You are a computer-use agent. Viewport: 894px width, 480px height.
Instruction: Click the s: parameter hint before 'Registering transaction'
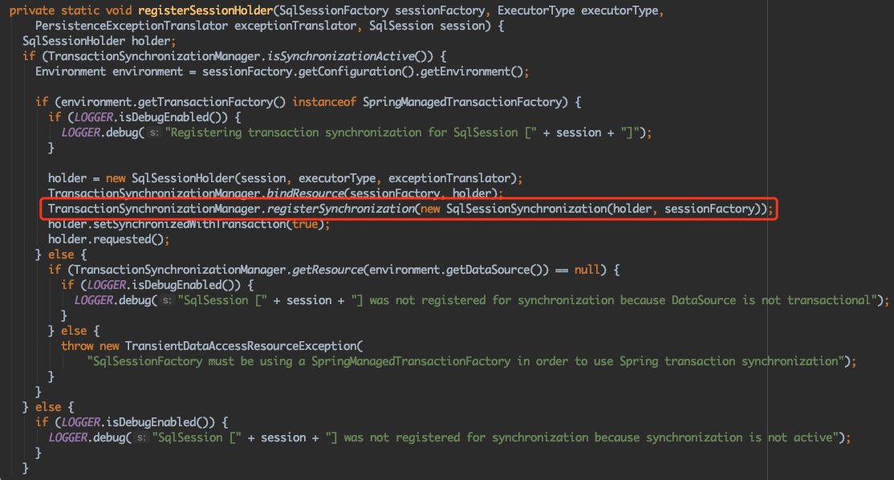(x=154, y=132)
